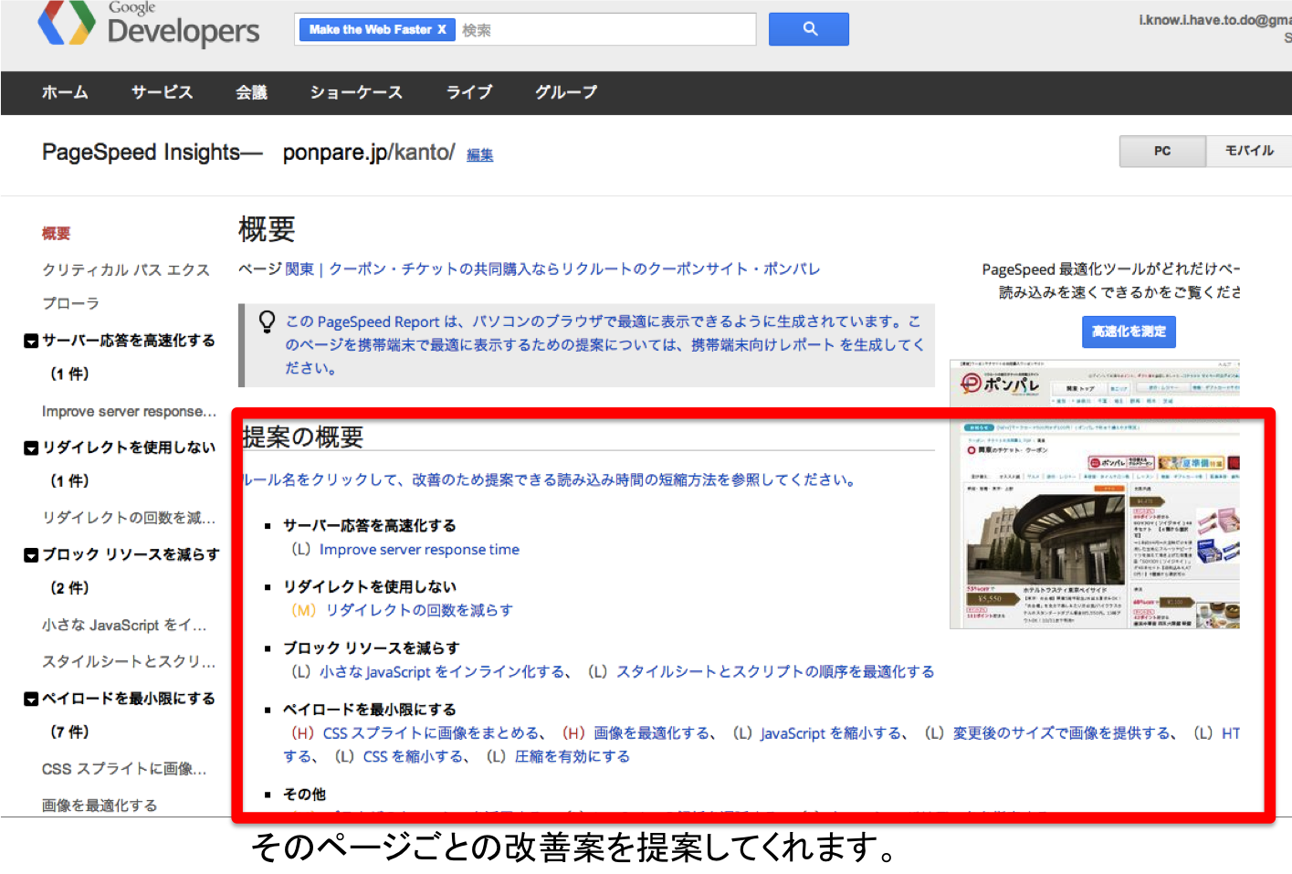
Task: Open sidebar item リダイレクトの回数を減…
Action: (x=129, y=518)
